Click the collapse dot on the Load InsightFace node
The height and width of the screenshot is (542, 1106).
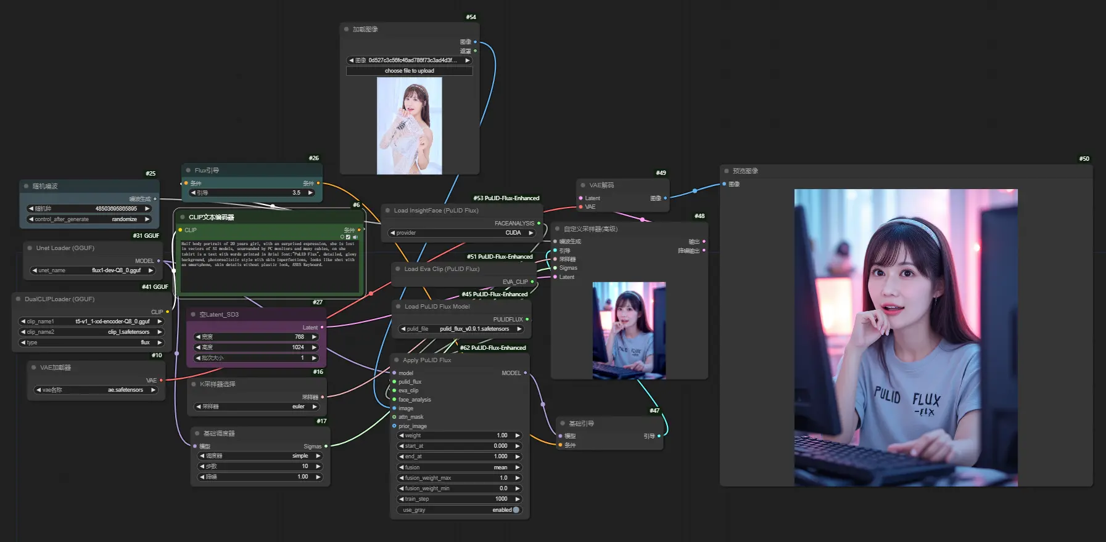(387, 211)
